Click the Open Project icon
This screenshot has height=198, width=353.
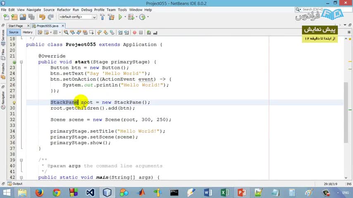(x=23, y=17)
